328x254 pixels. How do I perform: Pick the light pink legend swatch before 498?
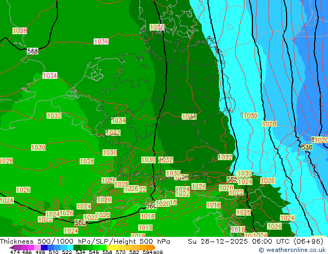pos(37,247)
